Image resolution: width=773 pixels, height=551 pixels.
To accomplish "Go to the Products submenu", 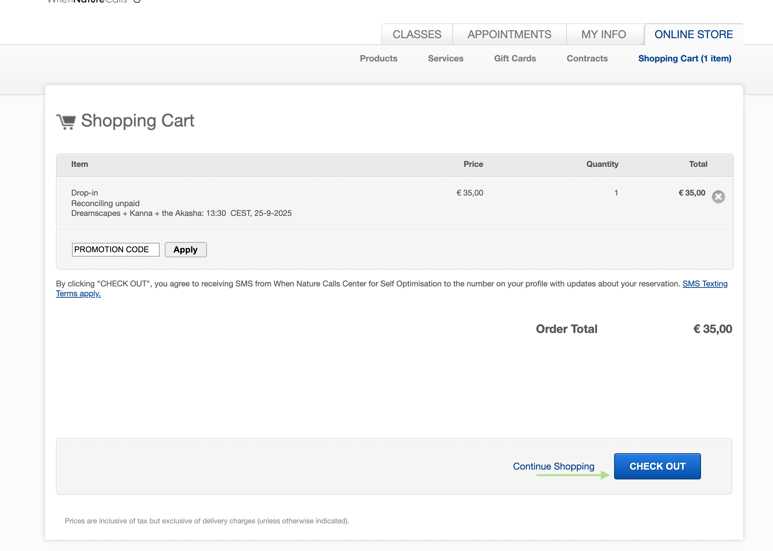I will [x=378, y=59].
